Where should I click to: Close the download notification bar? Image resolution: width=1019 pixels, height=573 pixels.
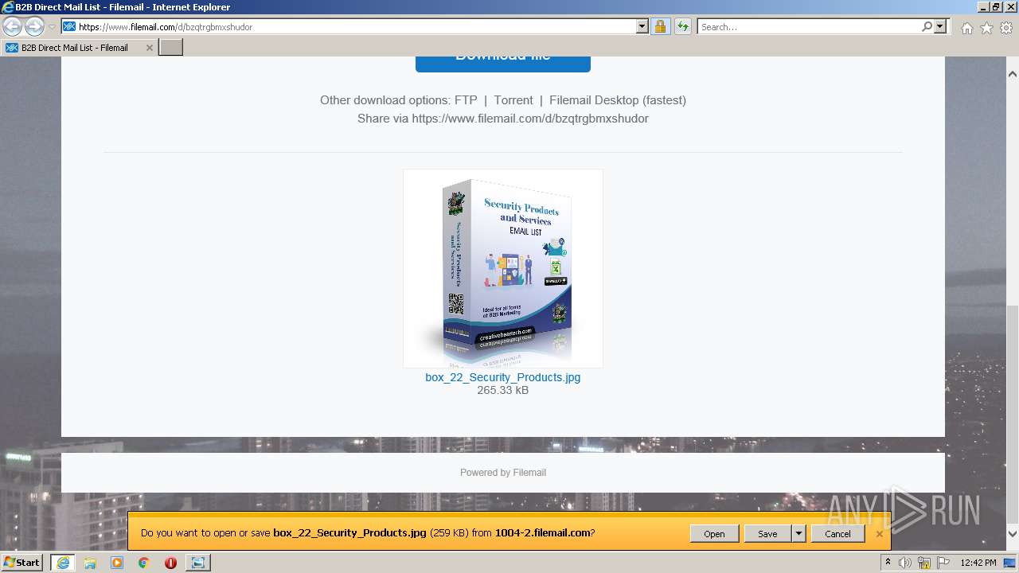tap(880, 534)
